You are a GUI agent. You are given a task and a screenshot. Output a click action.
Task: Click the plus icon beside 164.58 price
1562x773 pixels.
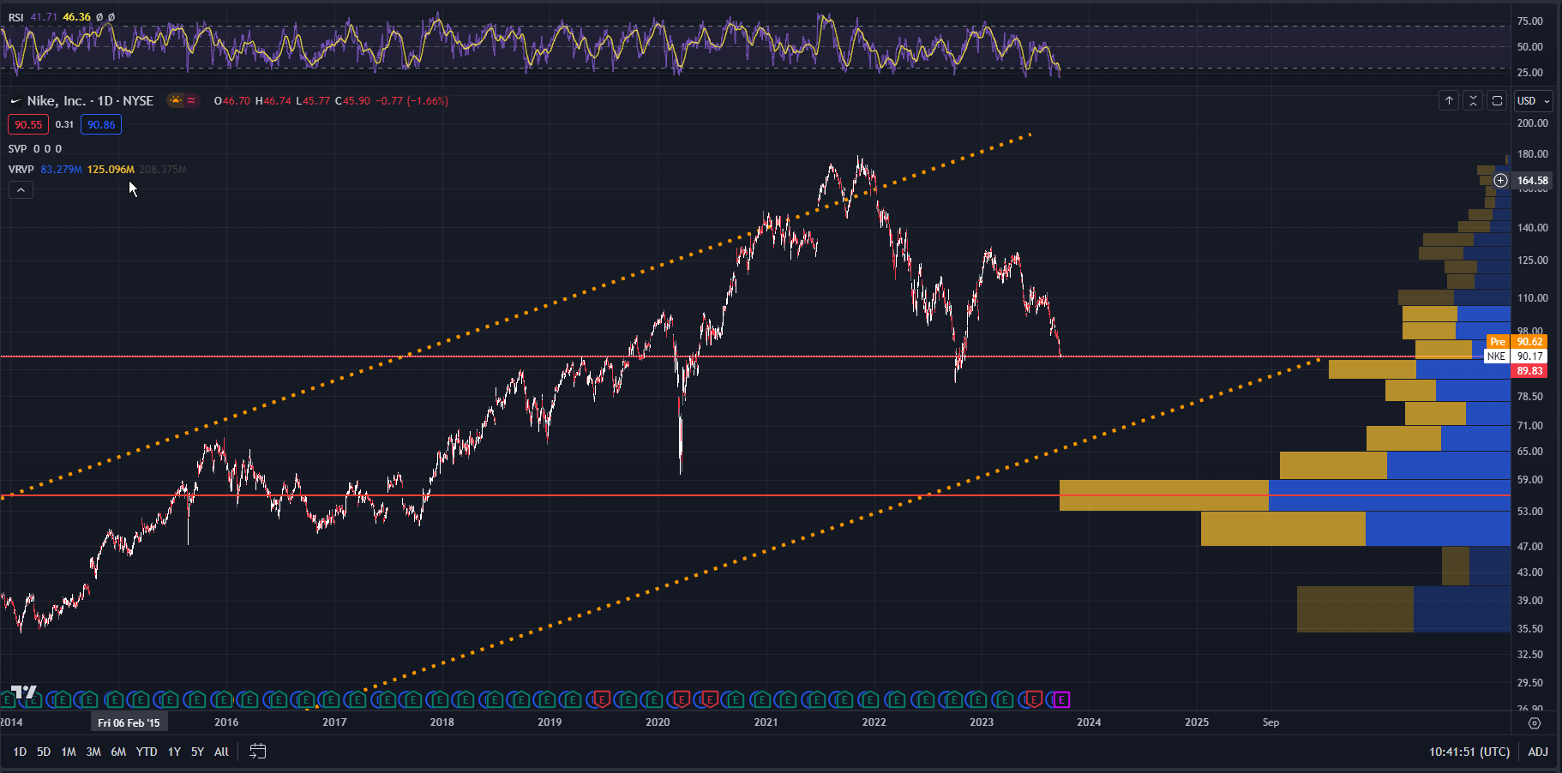tap(1500, 180)
